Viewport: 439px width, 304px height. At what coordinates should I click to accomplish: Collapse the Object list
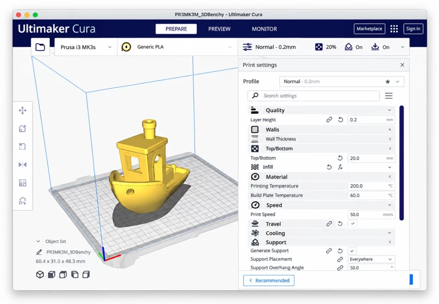(x=38, y=241)
